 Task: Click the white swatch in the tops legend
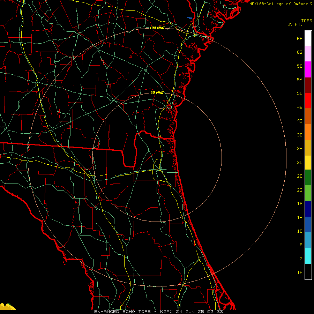coord(308,38)
